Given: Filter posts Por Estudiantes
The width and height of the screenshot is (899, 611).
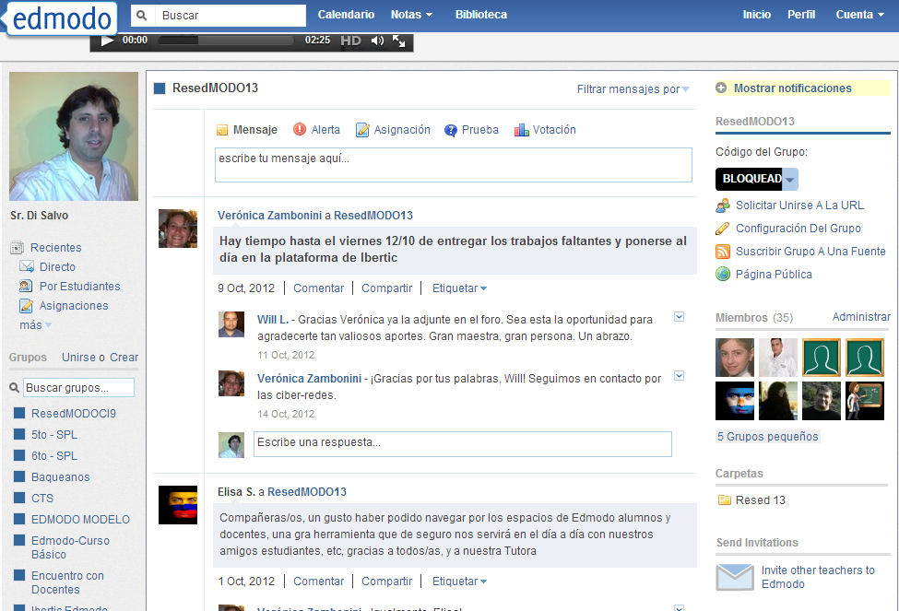Looking at the screenshot, I should click(x=79, y=287).
